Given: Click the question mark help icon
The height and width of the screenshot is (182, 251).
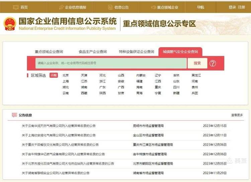Looking at the screenshot, I should (x=213, y=63).
